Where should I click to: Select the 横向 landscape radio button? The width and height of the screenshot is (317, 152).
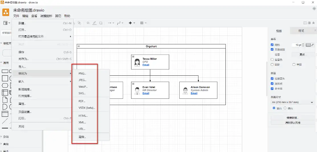click(x=285, y=108)
